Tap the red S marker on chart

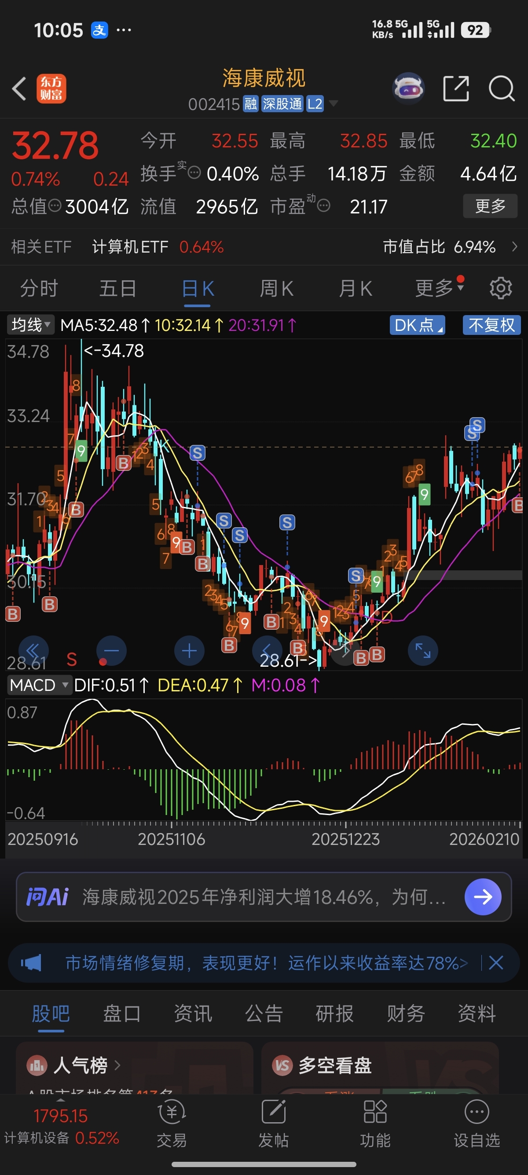[72, 659]
